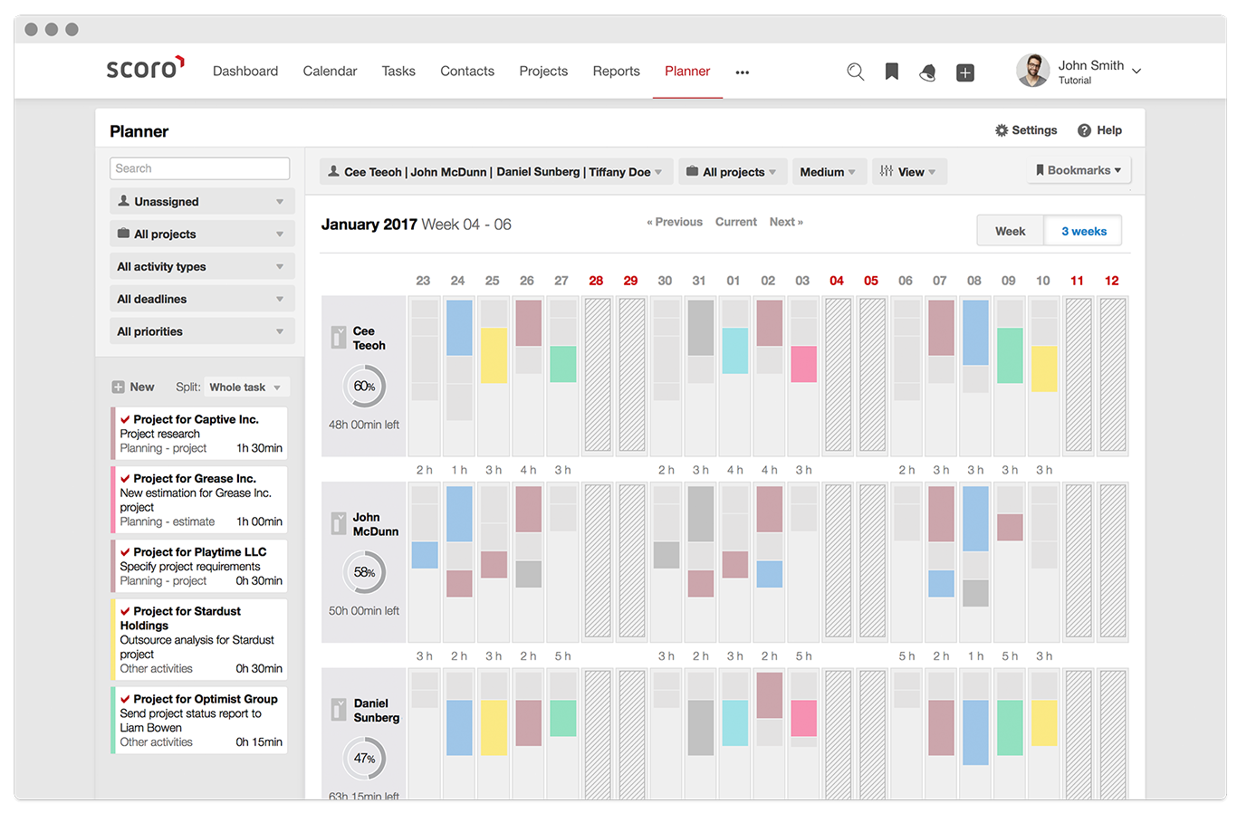The image size is (1237, 813).
Task: Open the users filter Cee Teeoh dropdown
Action: [x=495, y=171]
